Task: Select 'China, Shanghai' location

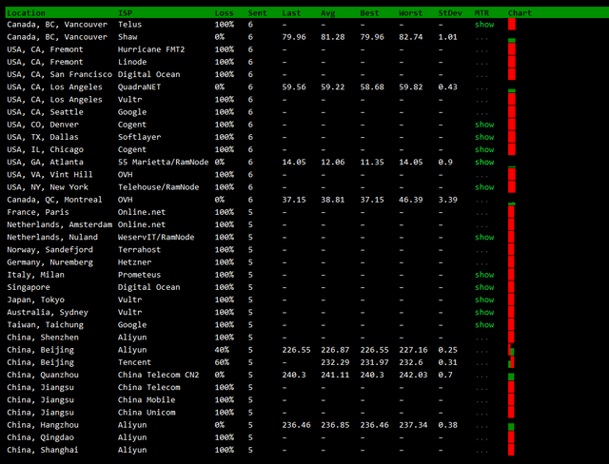Action: [43, 450]
